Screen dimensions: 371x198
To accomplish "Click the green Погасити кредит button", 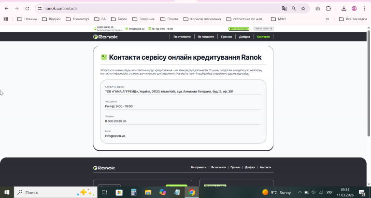I will [239, 29].
